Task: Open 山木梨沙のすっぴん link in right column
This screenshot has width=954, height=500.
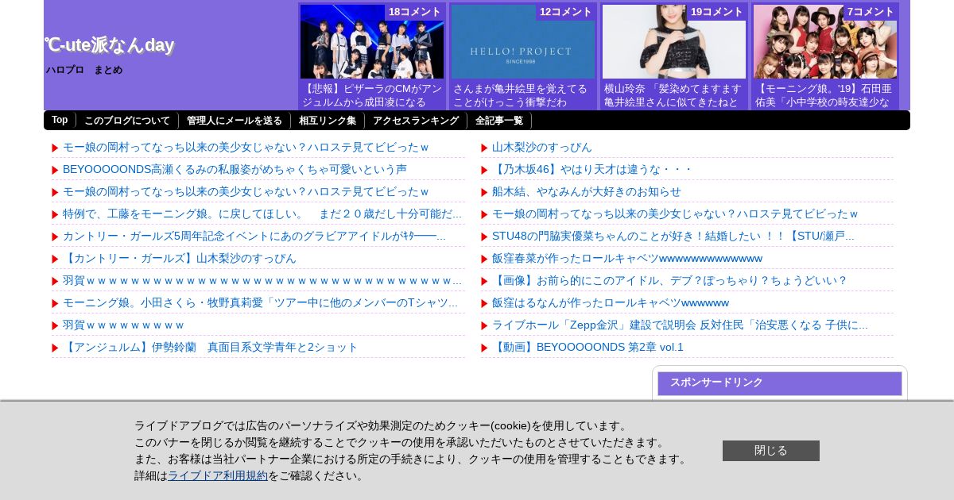Action: coord(542,147)
